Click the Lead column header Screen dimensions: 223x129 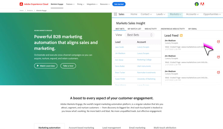click(x=118, y=42)
